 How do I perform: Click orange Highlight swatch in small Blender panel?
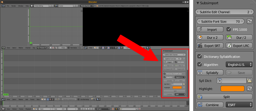177,87
